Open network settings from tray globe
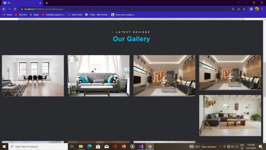 point(228,147)
